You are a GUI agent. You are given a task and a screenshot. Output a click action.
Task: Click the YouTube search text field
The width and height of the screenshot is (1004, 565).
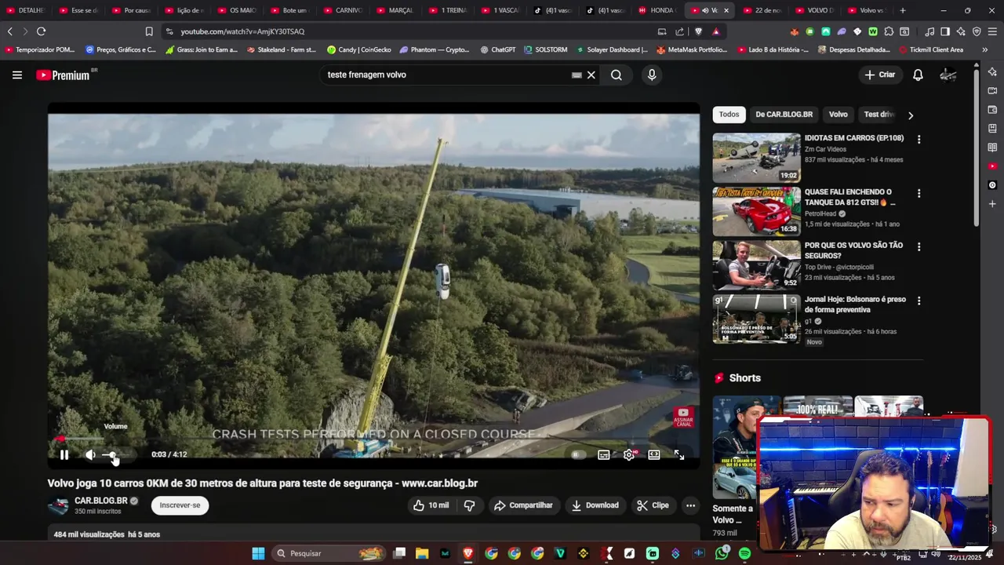tap(447, 75)
